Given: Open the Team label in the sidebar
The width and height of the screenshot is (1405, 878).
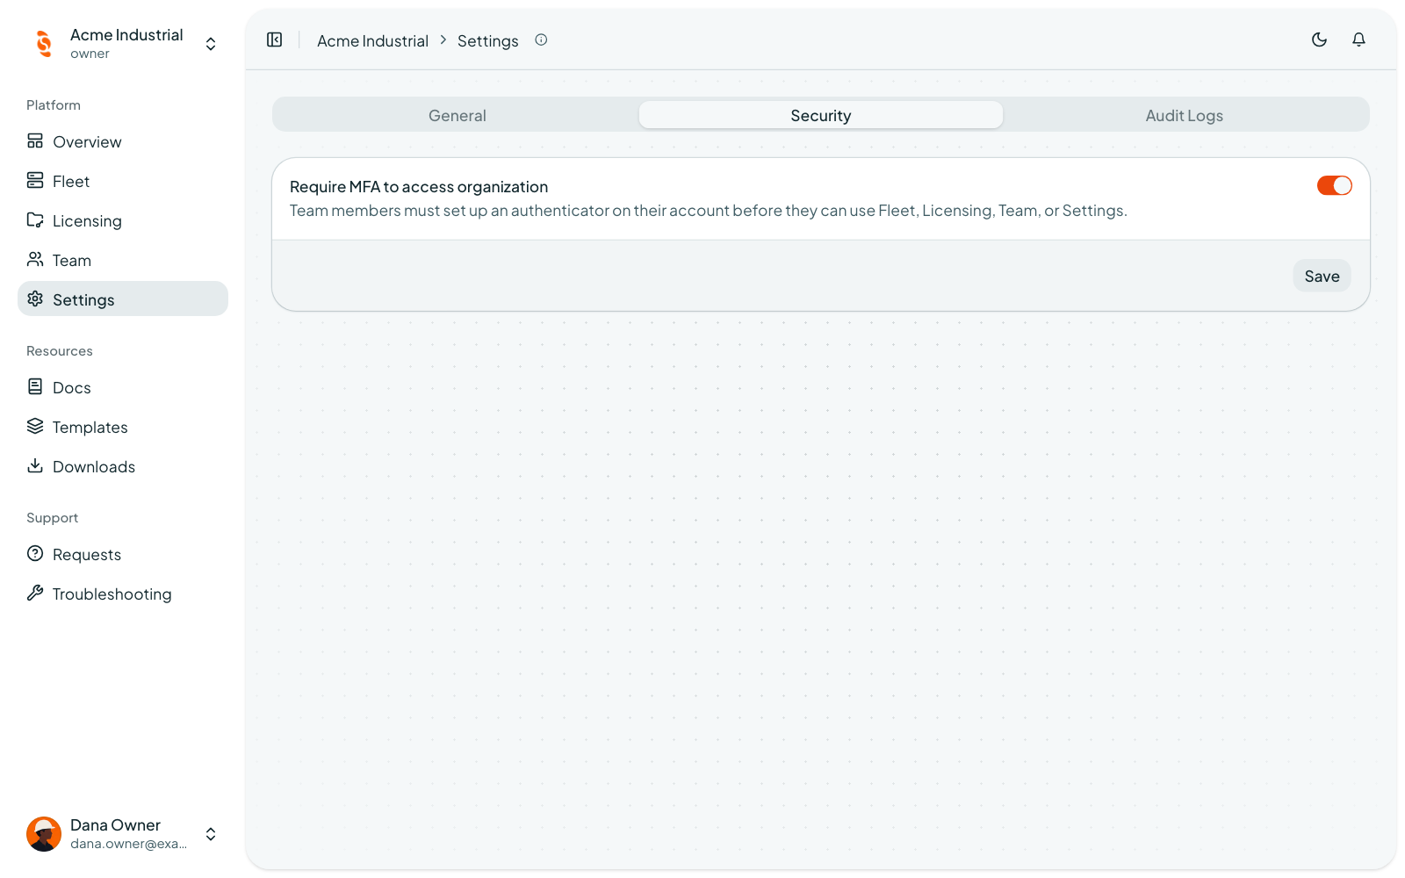Looking at the screenshot, I should (72, 260).
